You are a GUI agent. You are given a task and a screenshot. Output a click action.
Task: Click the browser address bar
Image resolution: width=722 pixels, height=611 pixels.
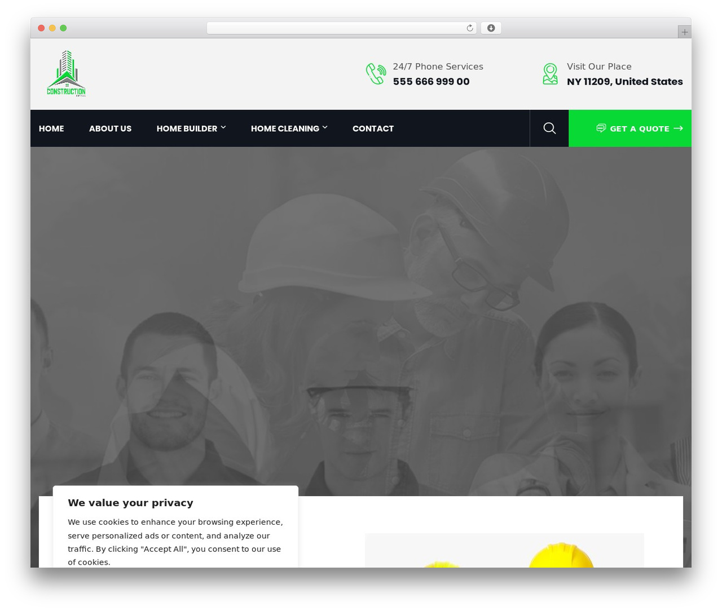pyautogui.click(x=341, y=28)
